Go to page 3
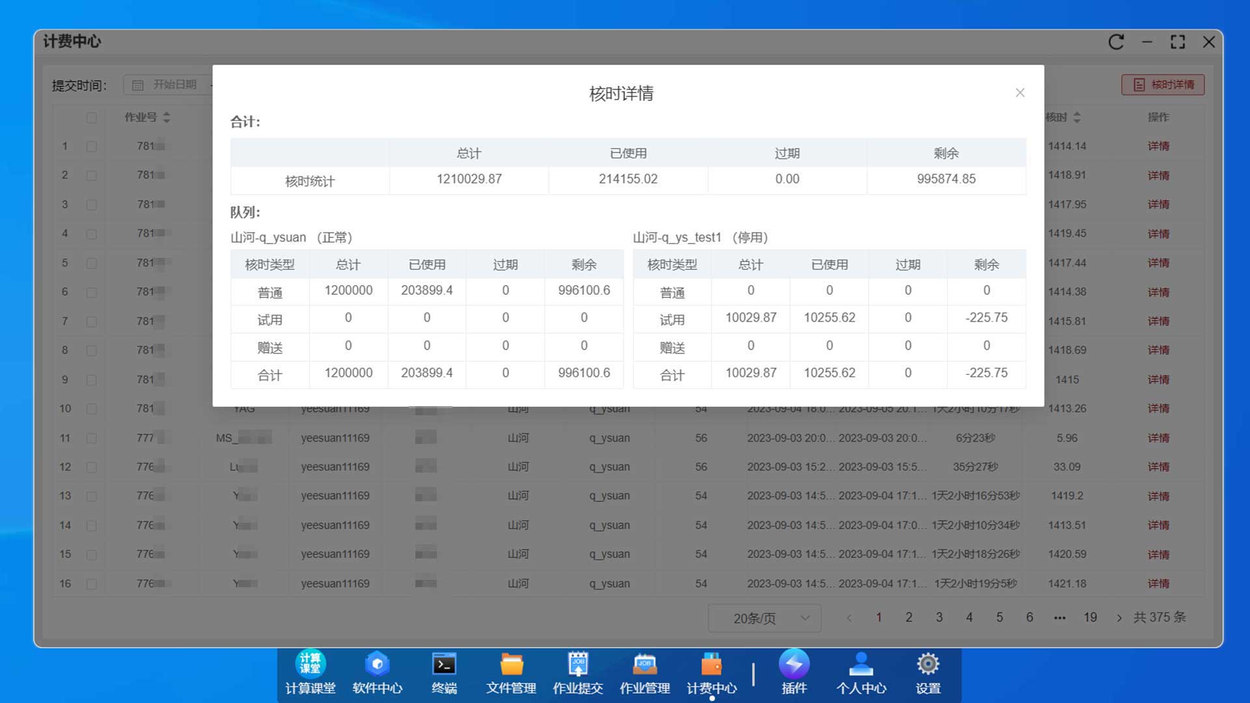Viewport: 1250px width, 703px height. pyautogui.click(x=939, y=617)
